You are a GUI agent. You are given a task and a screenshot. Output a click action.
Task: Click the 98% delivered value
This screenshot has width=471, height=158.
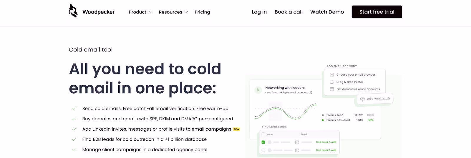click(x=371, y=120)
